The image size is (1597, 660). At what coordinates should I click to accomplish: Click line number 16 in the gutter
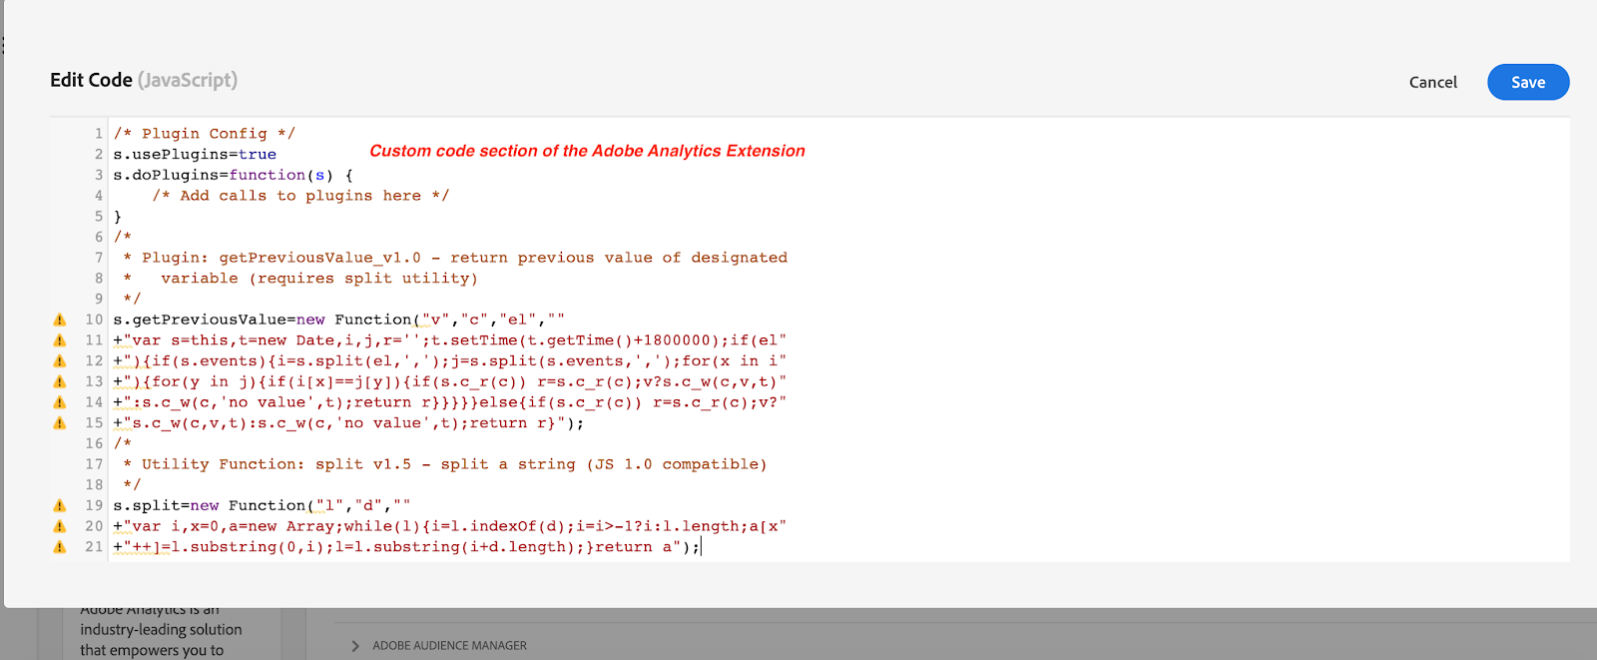(x=94, y=443)
